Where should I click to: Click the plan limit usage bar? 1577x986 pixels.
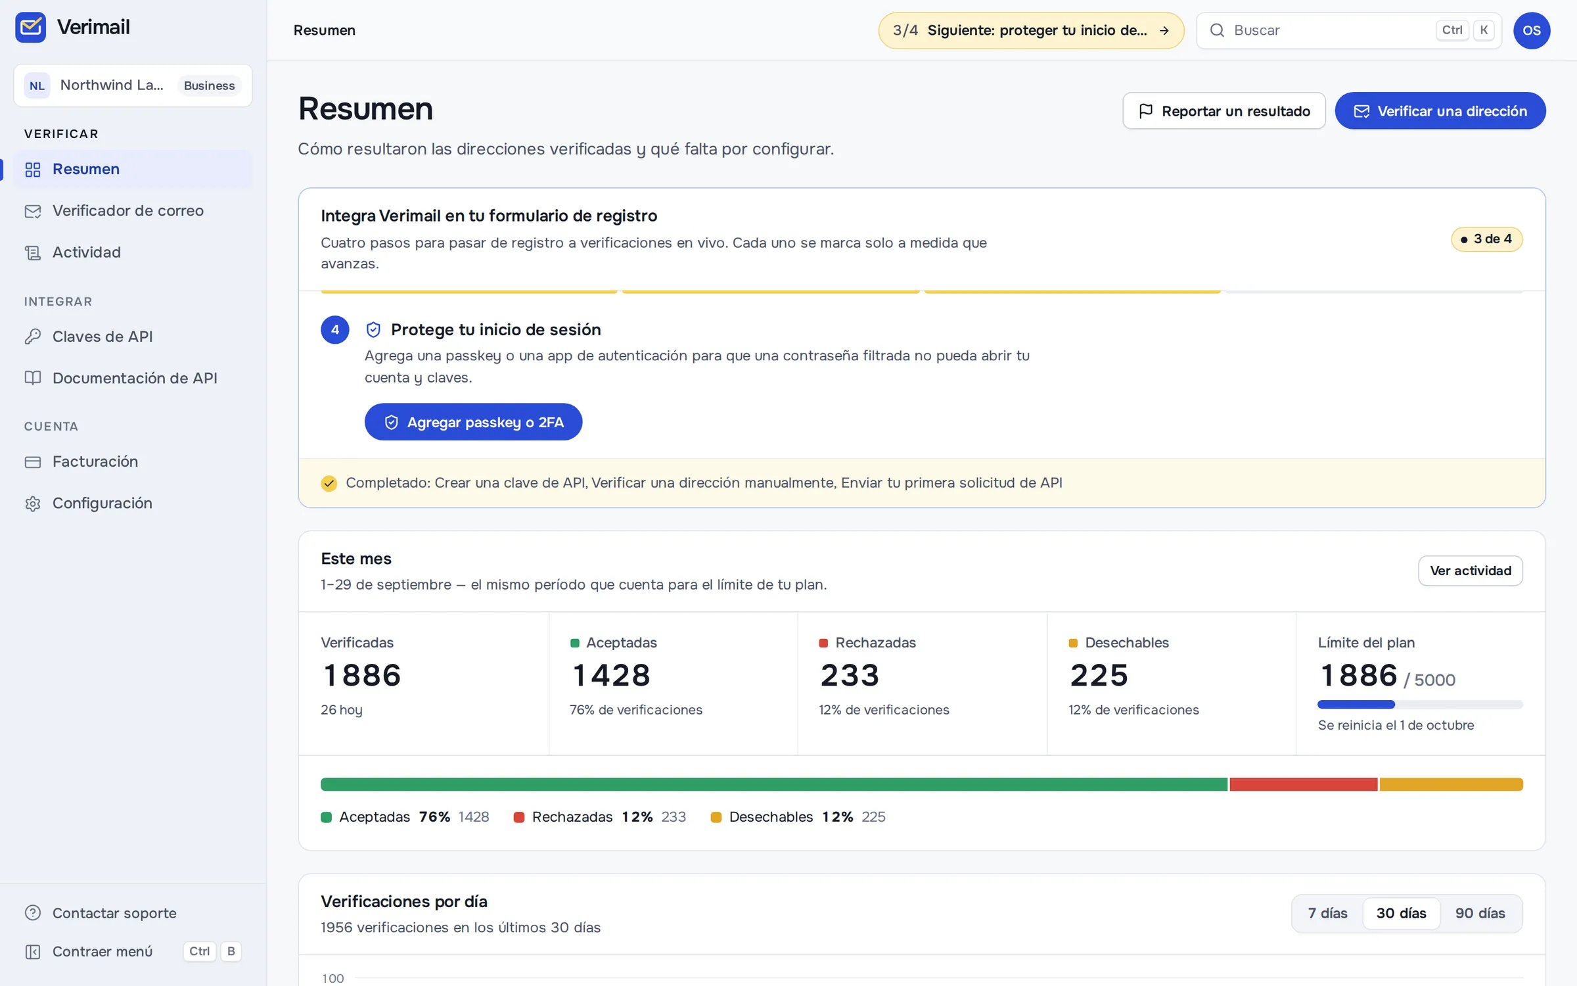1420,705
